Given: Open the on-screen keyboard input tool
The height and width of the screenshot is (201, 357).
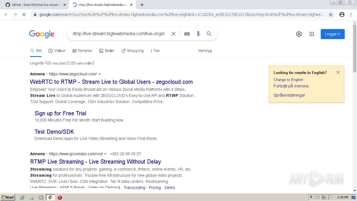Looking at the screenshot, I should click(x=187, y=34).
